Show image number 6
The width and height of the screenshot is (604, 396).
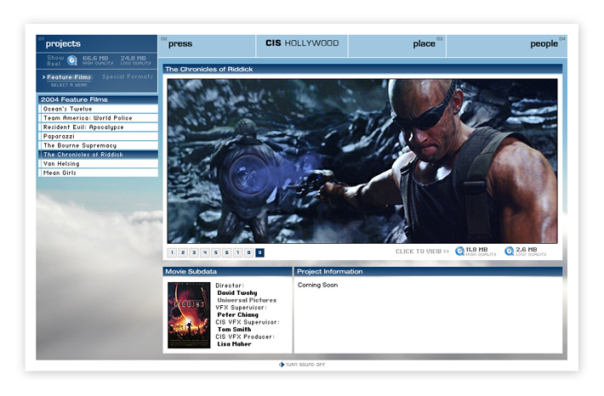[x=227, y=252]
